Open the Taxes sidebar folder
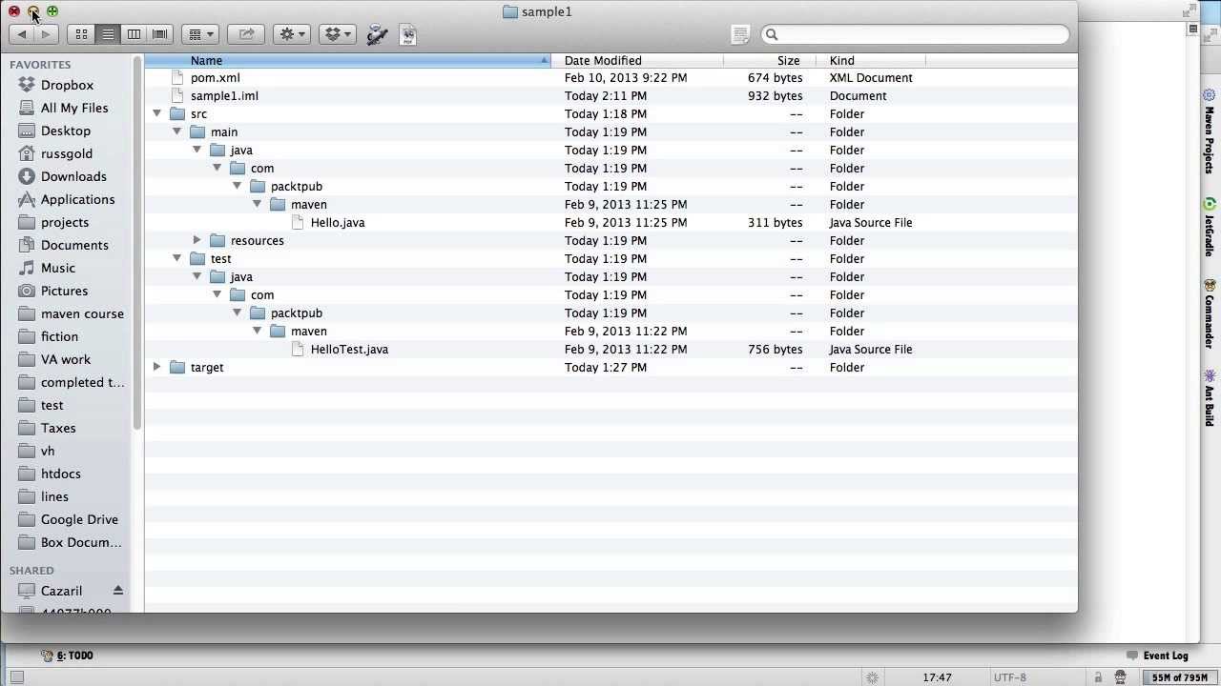This screenshot has width=1221, height=686. click(58, 428)
